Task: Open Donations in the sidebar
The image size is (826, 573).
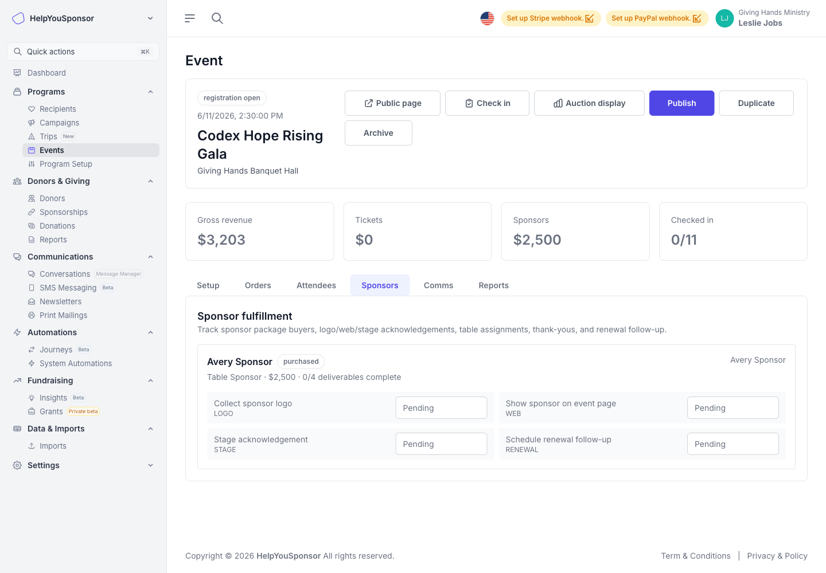Action: coord(57,226)
